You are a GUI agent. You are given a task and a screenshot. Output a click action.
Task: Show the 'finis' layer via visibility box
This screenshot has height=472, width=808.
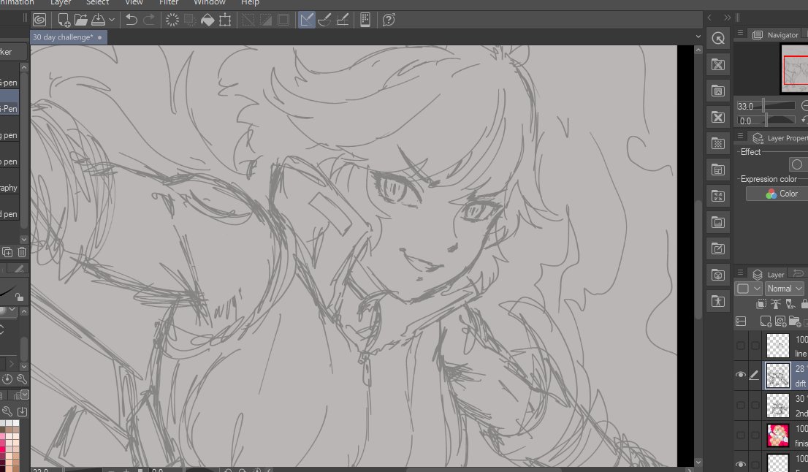point(741,435)
